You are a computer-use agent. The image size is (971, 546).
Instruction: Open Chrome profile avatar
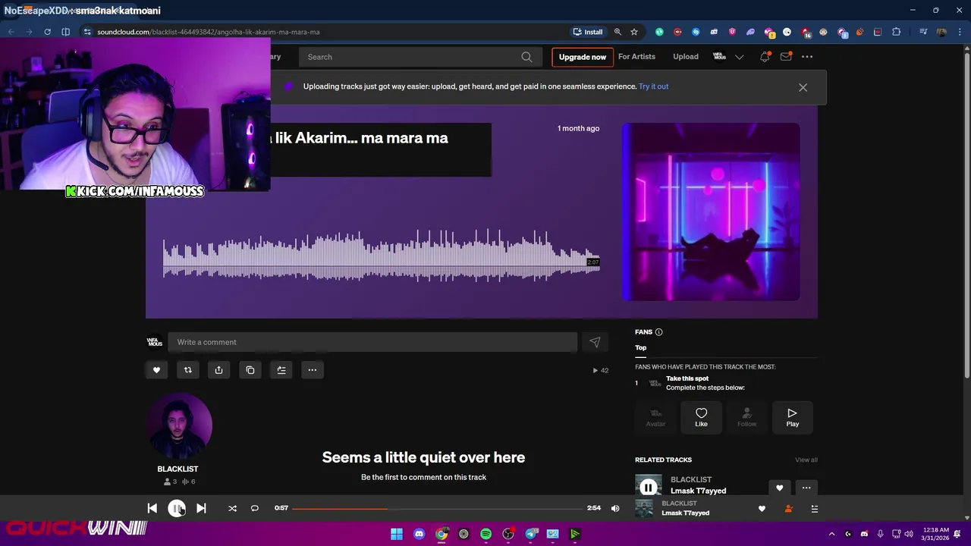click(941, 32)
